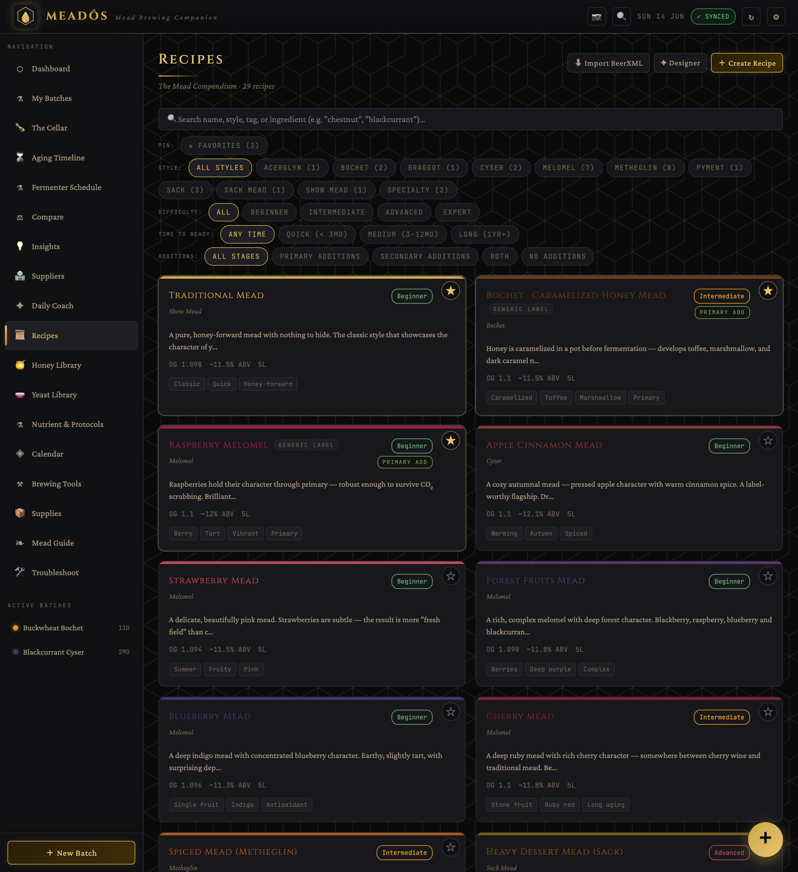Click the floating plus add button
798x872 pixels.
coord(765,839)
